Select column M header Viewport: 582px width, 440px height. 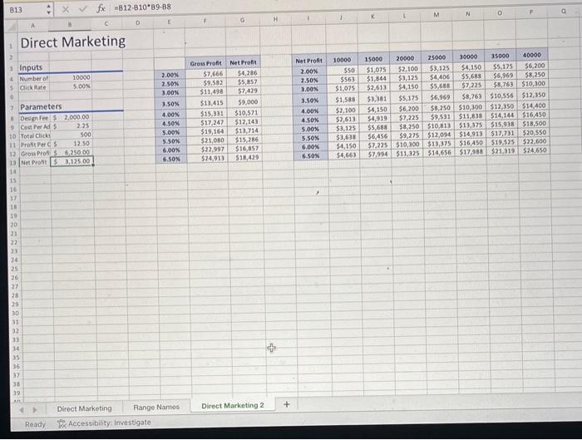coord(436,15)
